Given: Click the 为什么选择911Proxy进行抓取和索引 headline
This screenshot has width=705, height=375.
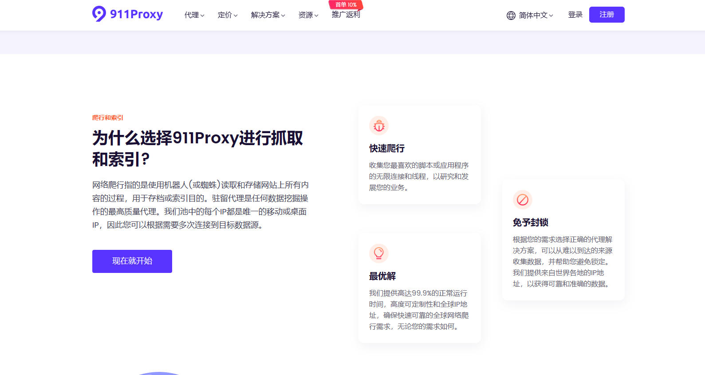Looking at the screenshot, I should 197,149.
